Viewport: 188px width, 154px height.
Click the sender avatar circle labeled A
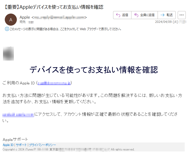coord(11,20)
